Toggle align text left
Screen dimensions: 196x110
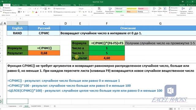coord(41,12)
